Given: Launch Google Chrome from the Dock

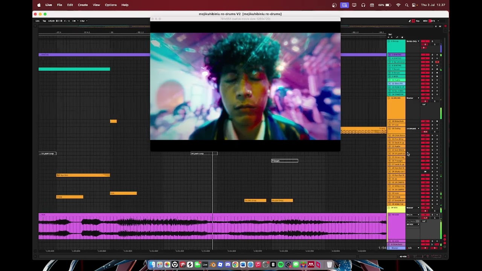Looking at the screenshot, I should click(235, 265).
